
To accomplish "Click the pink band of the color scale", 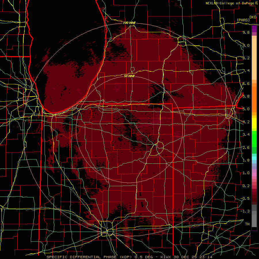I will (x=254, y=174).
